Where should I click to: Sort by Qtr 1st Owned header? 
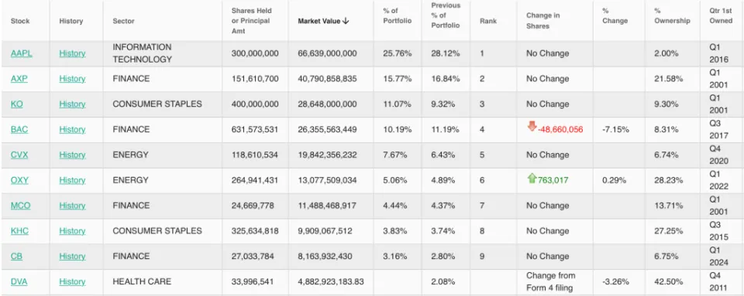pos(722,16)
